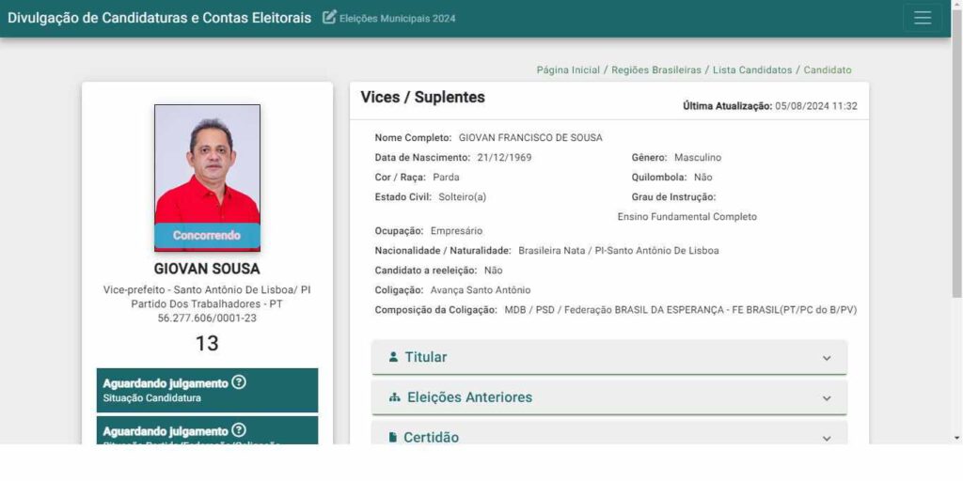Viewport: 963px width, 481px height.
Task: Click the Divulgação de Candidaturas e Contas Eleitorais title
Action: (x=160, y=18)
